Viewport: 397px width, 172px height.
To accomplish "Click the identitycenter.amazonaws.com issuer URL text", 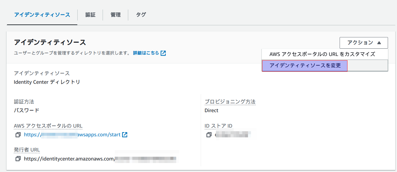I will coord(69,159).
